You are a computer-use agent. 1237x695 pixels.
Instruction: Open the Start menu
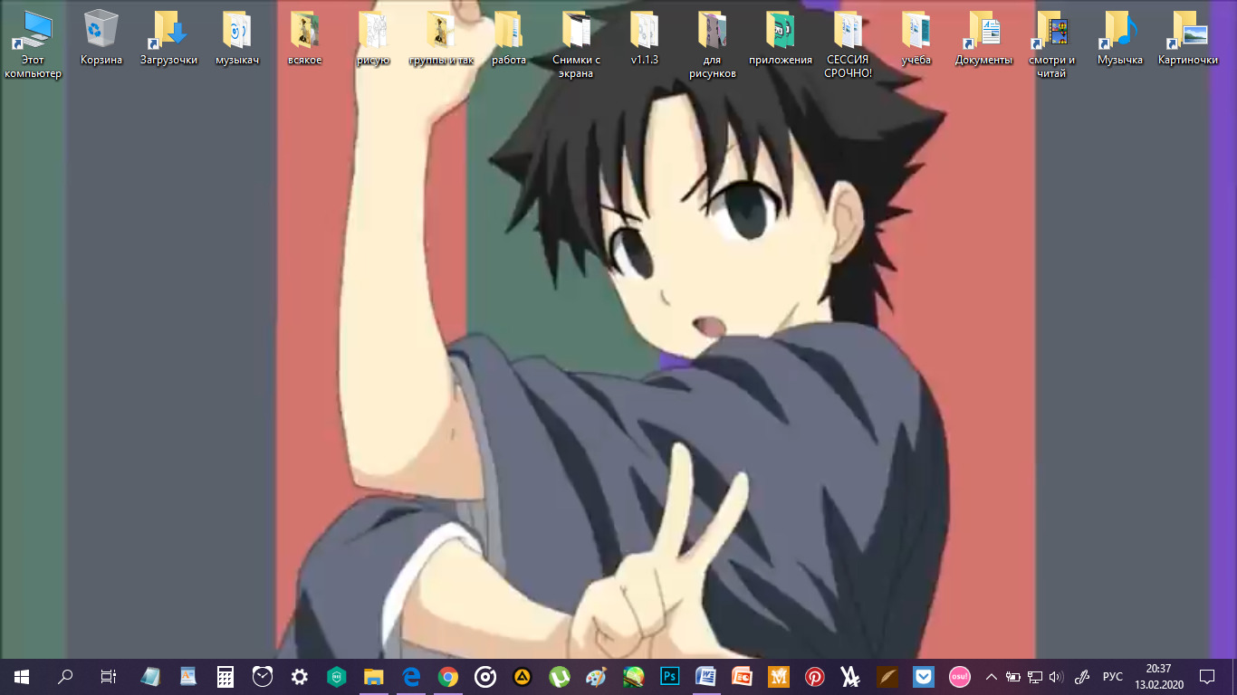[x=22, y=676]
